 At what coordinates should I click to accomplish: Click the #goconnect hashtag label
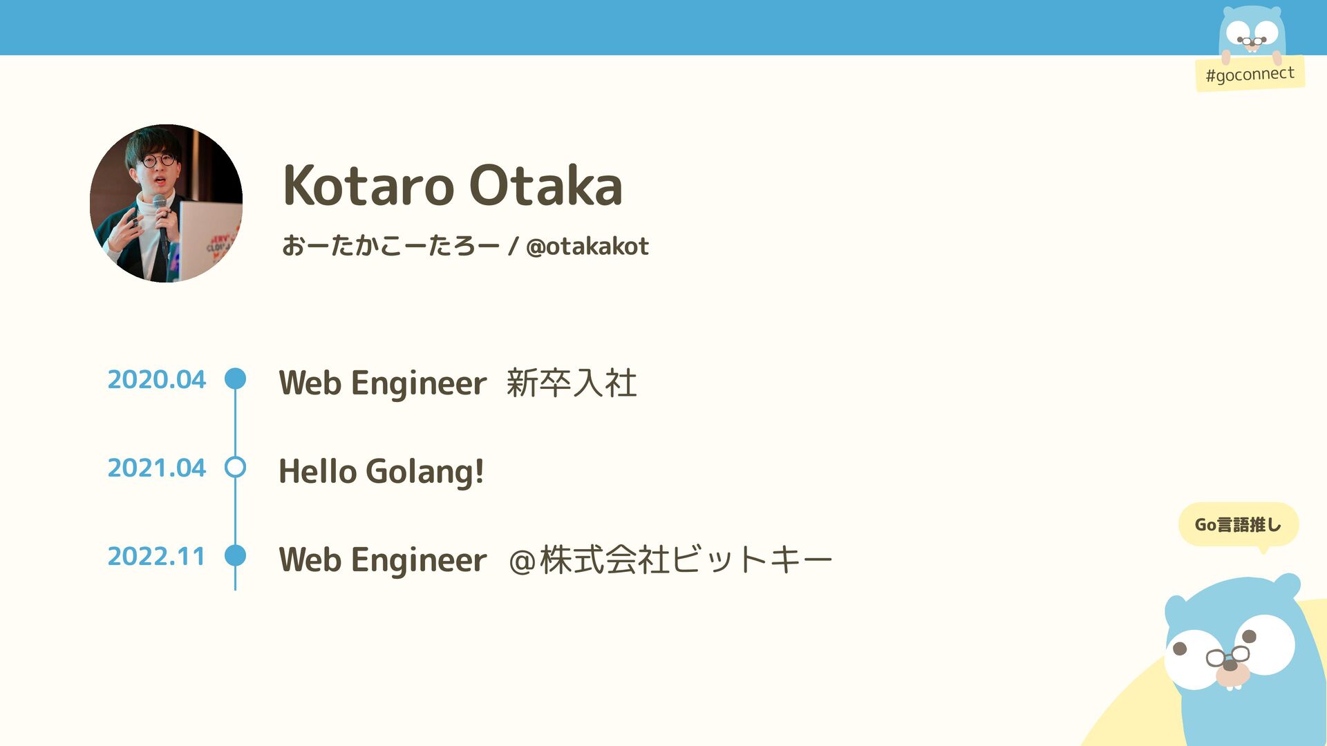tap(1250, 74)
